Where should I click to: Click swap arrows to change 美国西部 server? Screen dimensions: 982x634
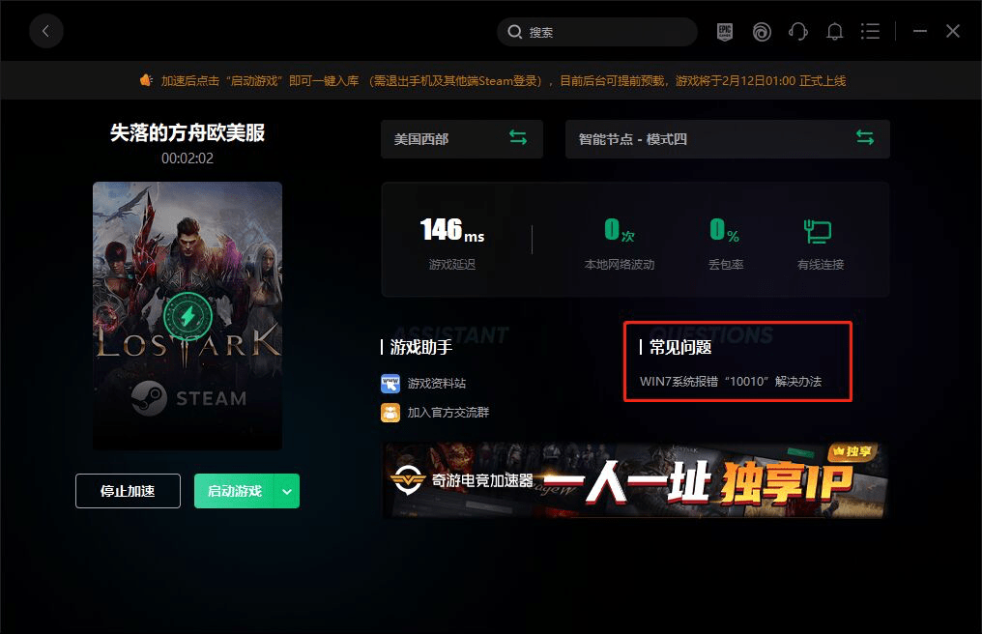tap(518, 138)
